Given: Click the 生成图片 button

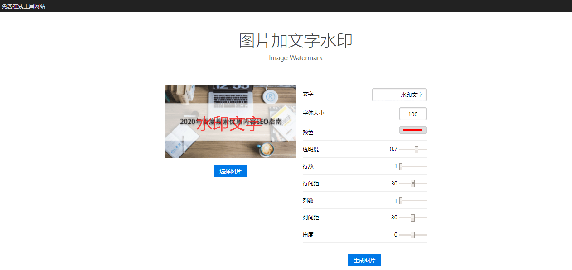Looking at the screenshot, I should tap(364, 260).
